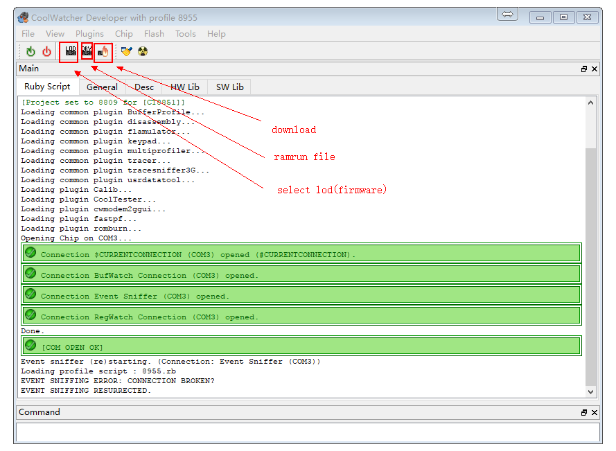Click 'Loading plugin fastpf...' line
This screenshot has height=451, width=616.
pyautogui.click(x=78, y=219)
